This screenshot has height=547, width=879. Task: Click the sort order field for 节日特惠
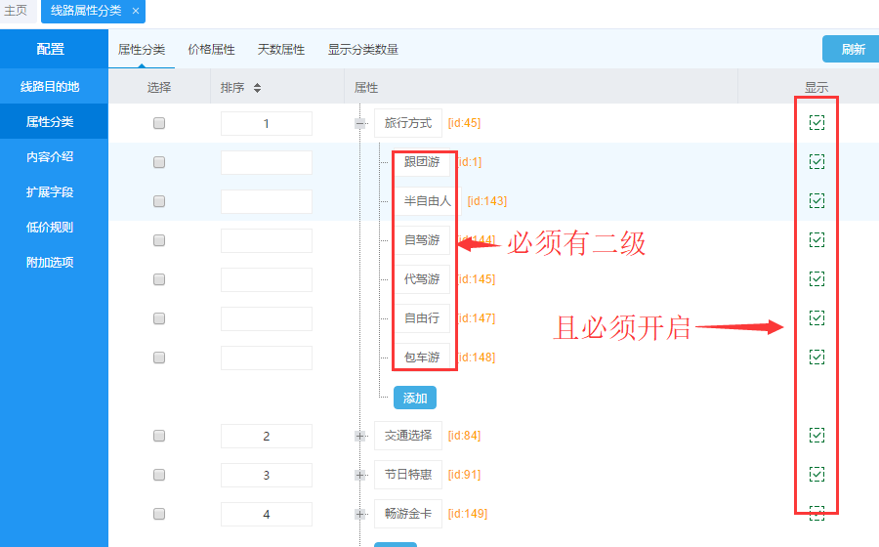[267, 476]
